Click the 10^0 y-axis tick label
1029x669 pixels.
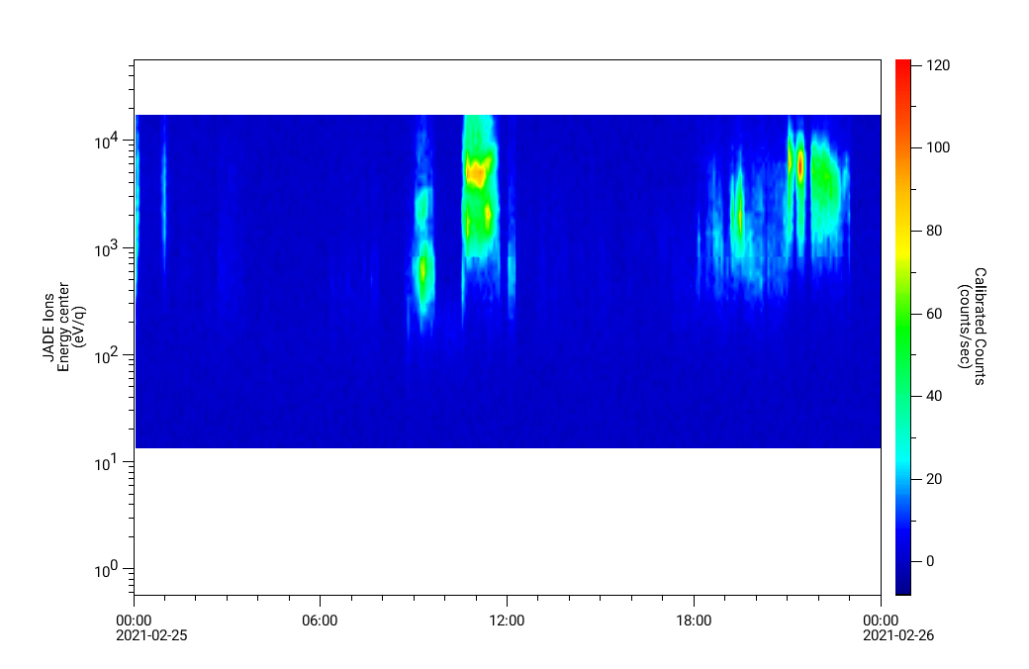pos(106,569)
